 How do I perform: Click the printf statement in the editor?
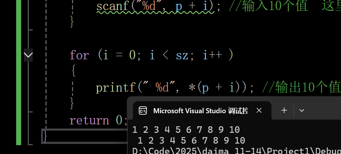click(x=175, y=87)
